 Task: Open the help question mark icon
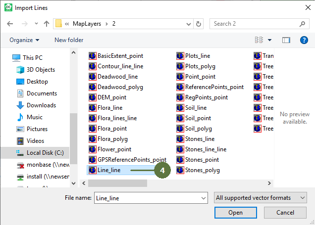pos(304,40)
